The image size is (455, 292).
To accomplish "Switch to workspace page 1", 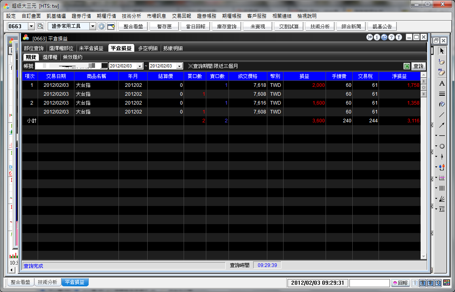I will click(x=415, y=283).
